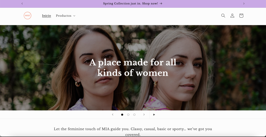Show next announcement in purple bar

(x=244, y=4)
